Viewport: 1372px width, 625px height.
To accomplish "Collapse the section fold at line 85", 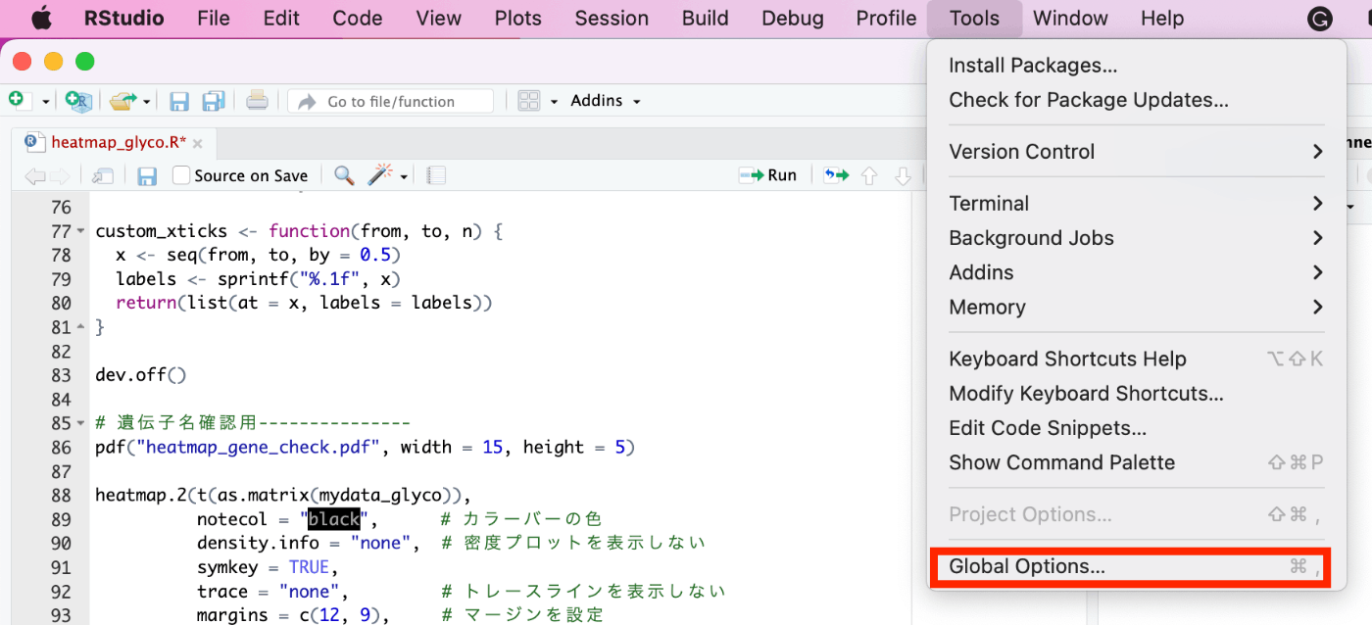I will click(80, 423).
